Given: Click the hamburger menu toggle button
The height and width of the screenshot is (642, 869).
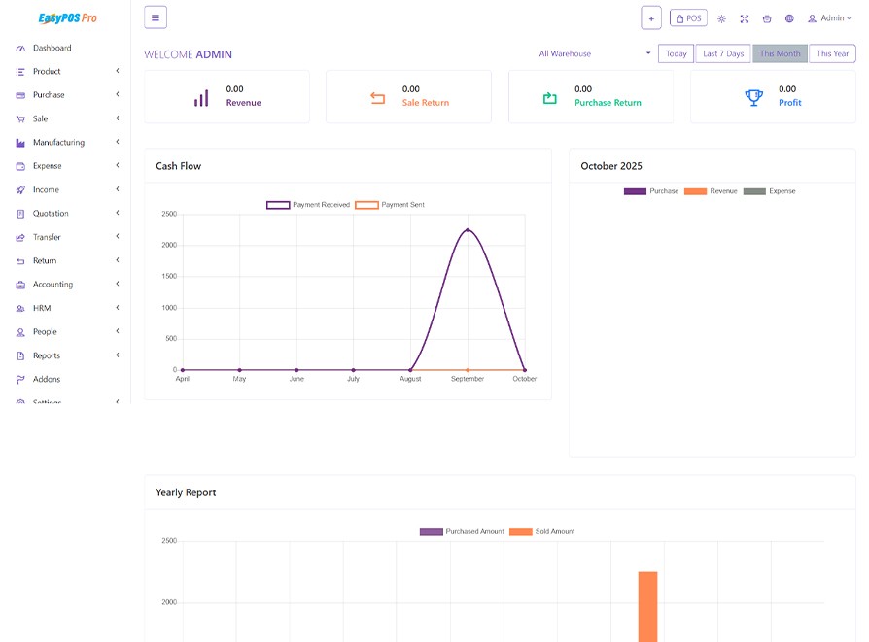Looking at the screenshot, I should click(x=156, y=17).
